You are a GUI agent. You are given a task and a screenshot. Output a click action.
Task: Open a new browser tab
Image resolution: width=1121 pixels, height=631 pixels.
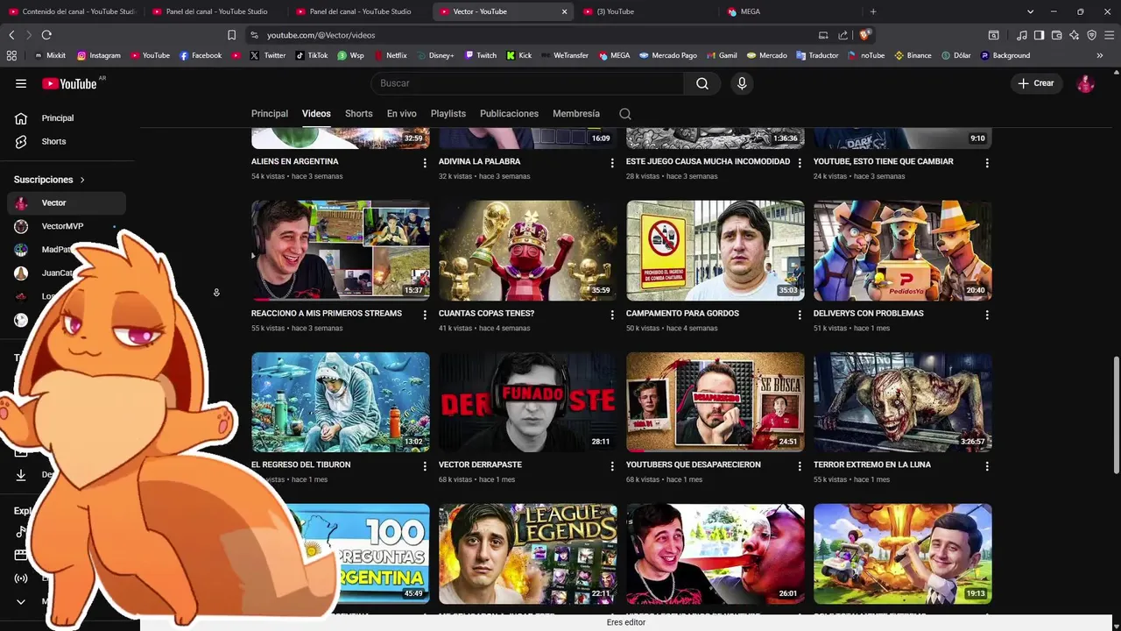pyautogui.click(x=873, y=11)
